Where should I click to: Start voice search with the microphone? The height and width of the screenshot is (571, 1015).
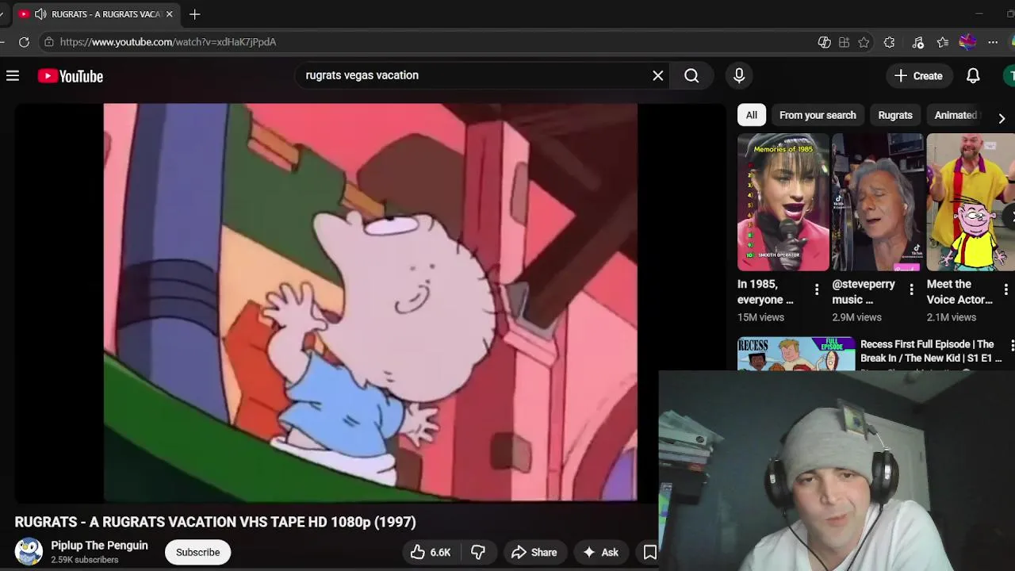click(x=739, y=75)
